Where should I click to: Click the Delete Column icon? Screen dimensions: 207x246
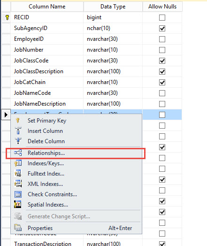tap(18, 141)
